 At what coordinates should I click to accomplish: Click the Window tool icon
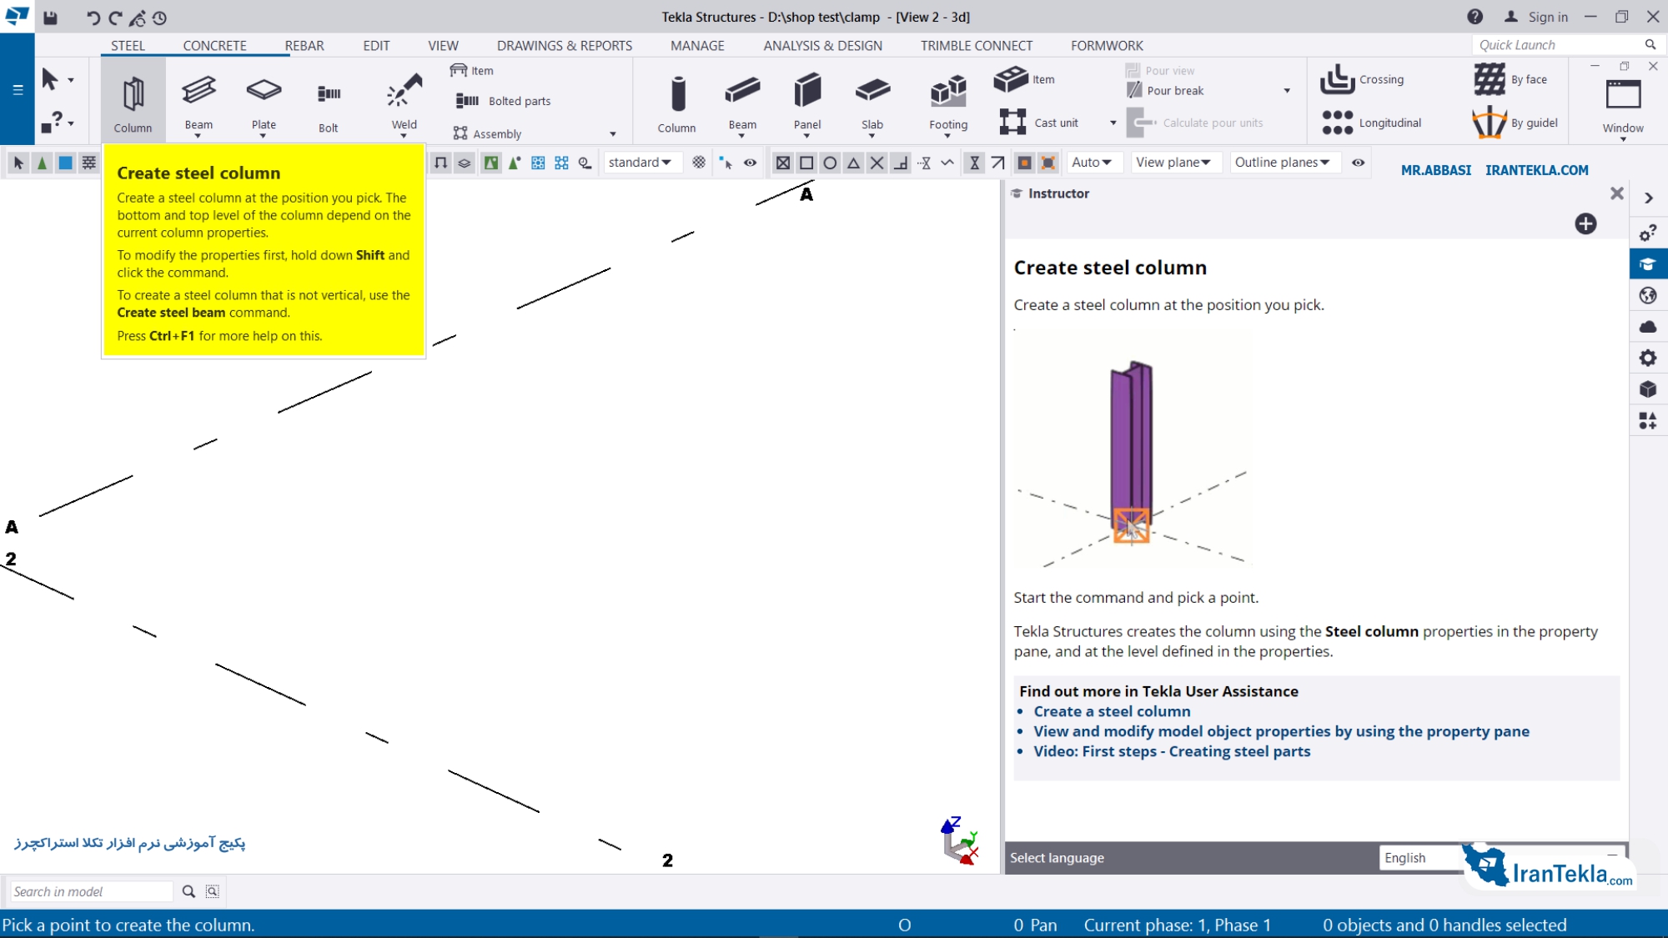[1623, 95]
